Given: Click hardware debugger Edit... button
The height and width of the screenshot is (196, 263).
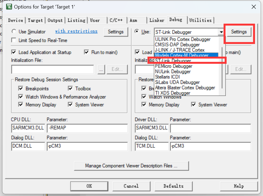Looking at the screenshot, I should tap(241, 69).
